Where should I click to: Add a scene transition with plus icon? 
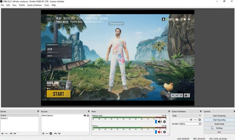point(191,120)
